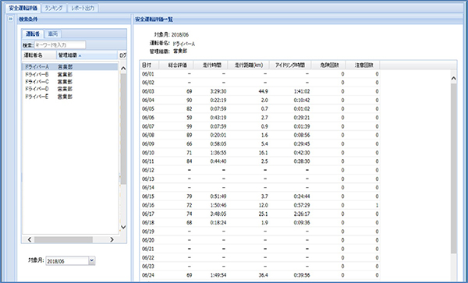Sort table by 日付 column header
Screen dimensions: 468x283
(149, 65)
